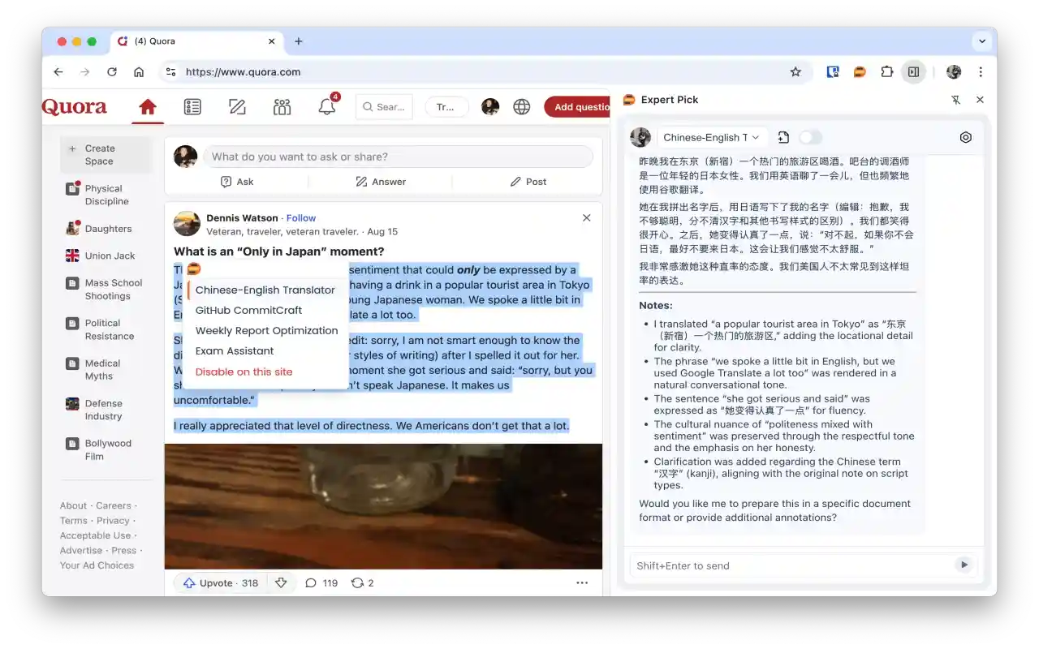
Task: Open comments showing 119
Action: (321, 582)
